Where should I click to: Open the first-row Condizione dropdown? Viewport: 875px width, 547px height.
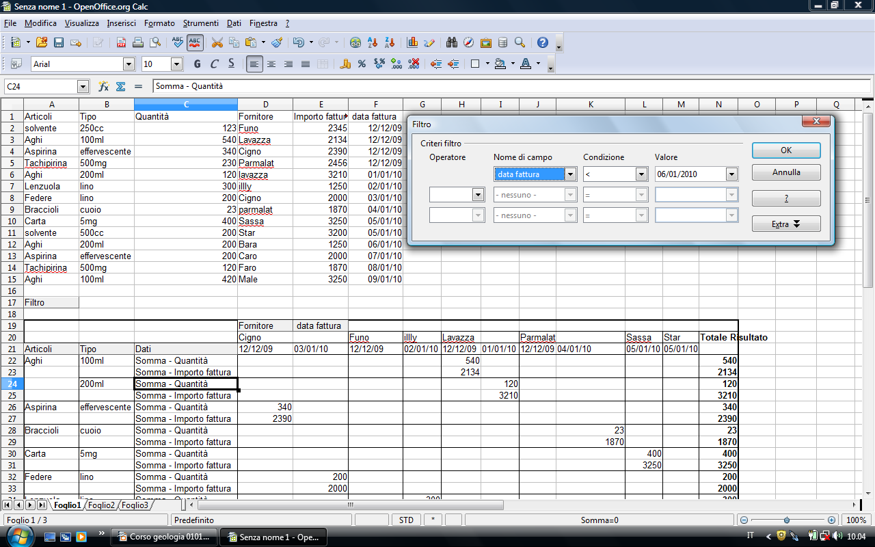point(641,174)
